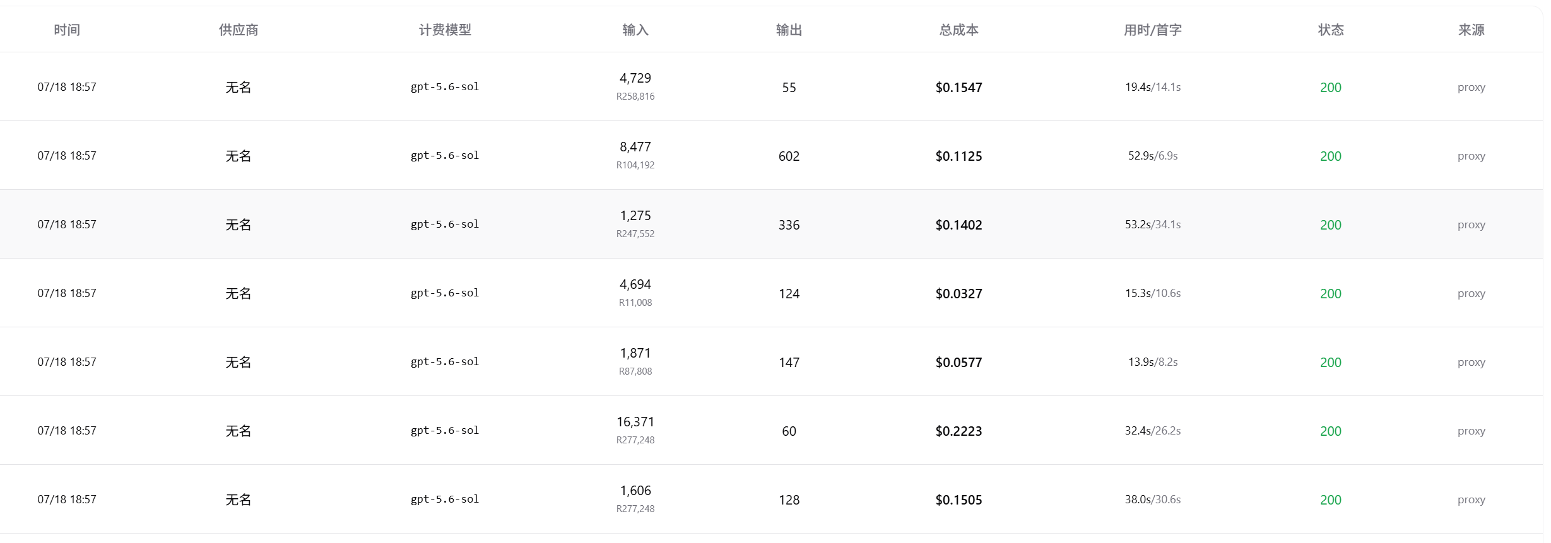Click the 来源 column header
Image resolution: width=1551 pixels, height=543 pixels.
[1471, 30]
